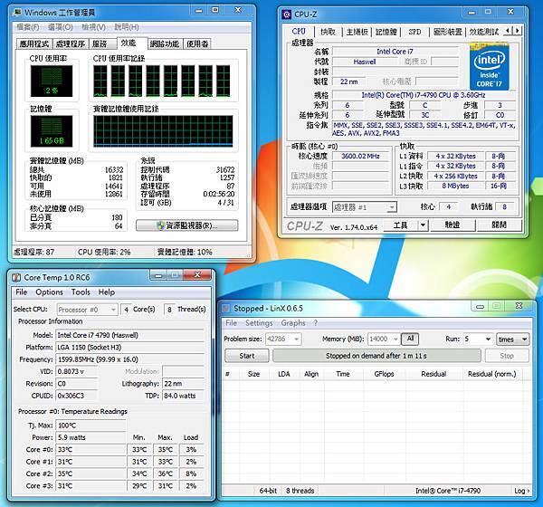543x507 pixels.
Task: Click the CPU-Z Close (關閉) button
Action: click(x=499, y=225)
